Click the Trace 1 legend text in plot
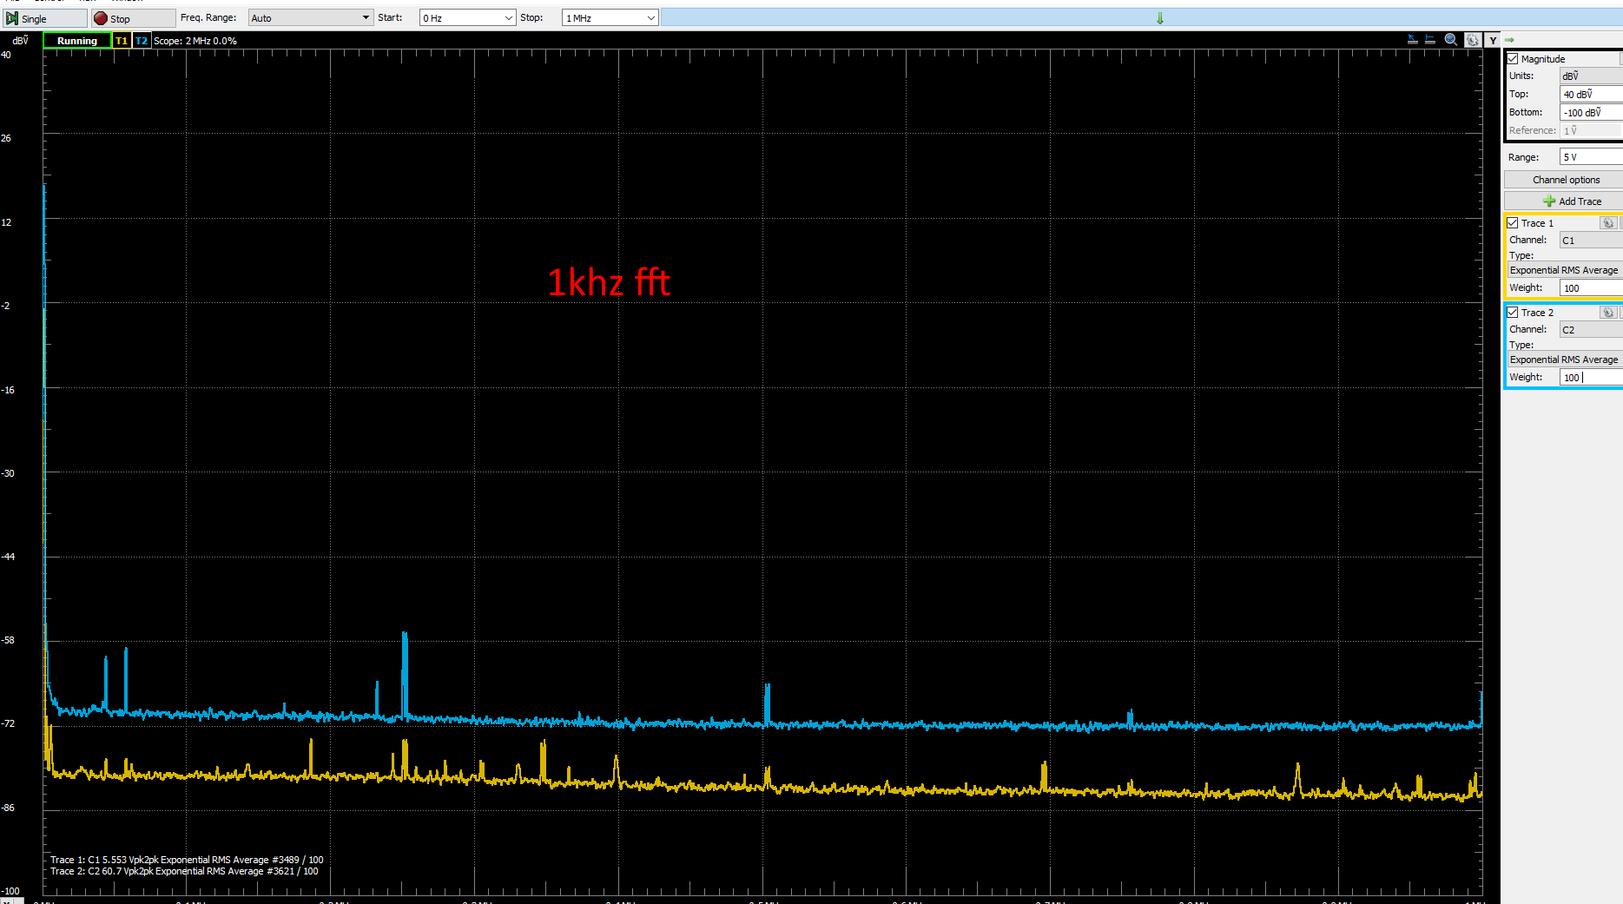 [x=187, y=860]
